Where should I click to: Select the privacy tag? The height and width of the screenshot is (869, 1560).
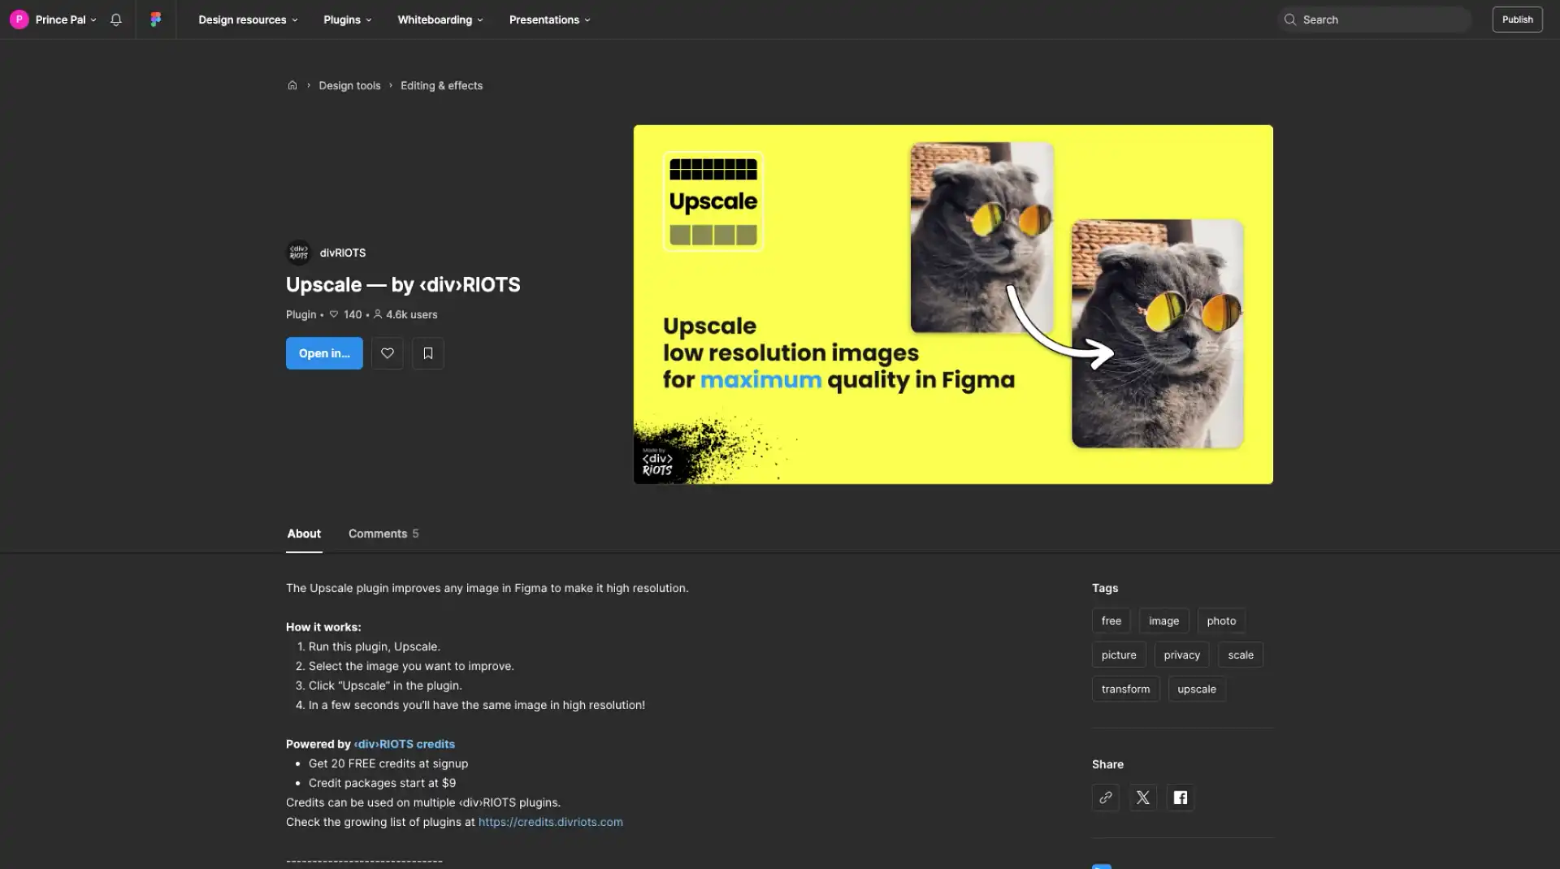(x=1182, y=655)
